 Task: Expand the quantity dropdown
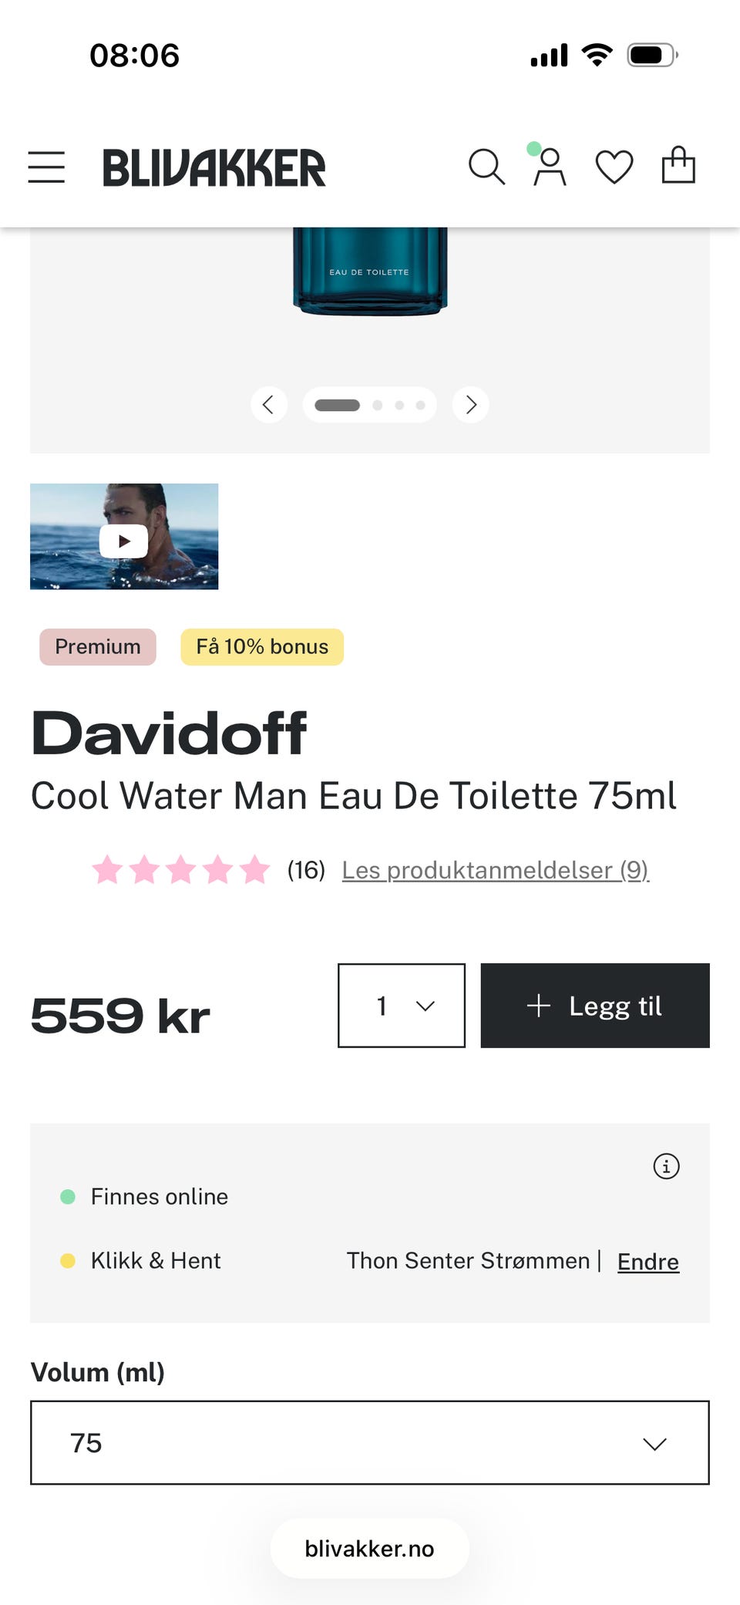click(402, 1006)
